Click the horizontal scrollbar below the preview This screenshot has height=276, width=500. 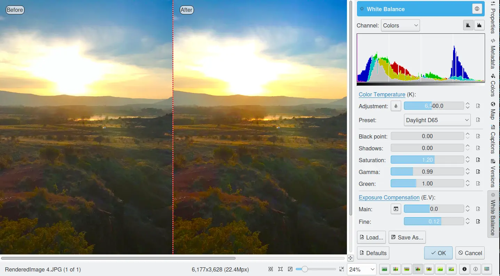pyautogui.click(x=118, y=258)
